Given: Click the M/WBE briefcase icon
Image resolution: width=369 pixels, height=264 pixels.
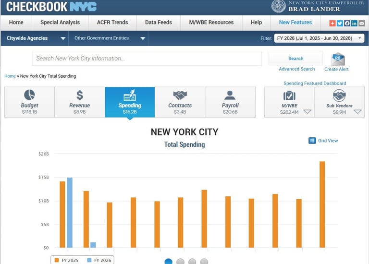Looking at the screenshot, I should 289,96.
